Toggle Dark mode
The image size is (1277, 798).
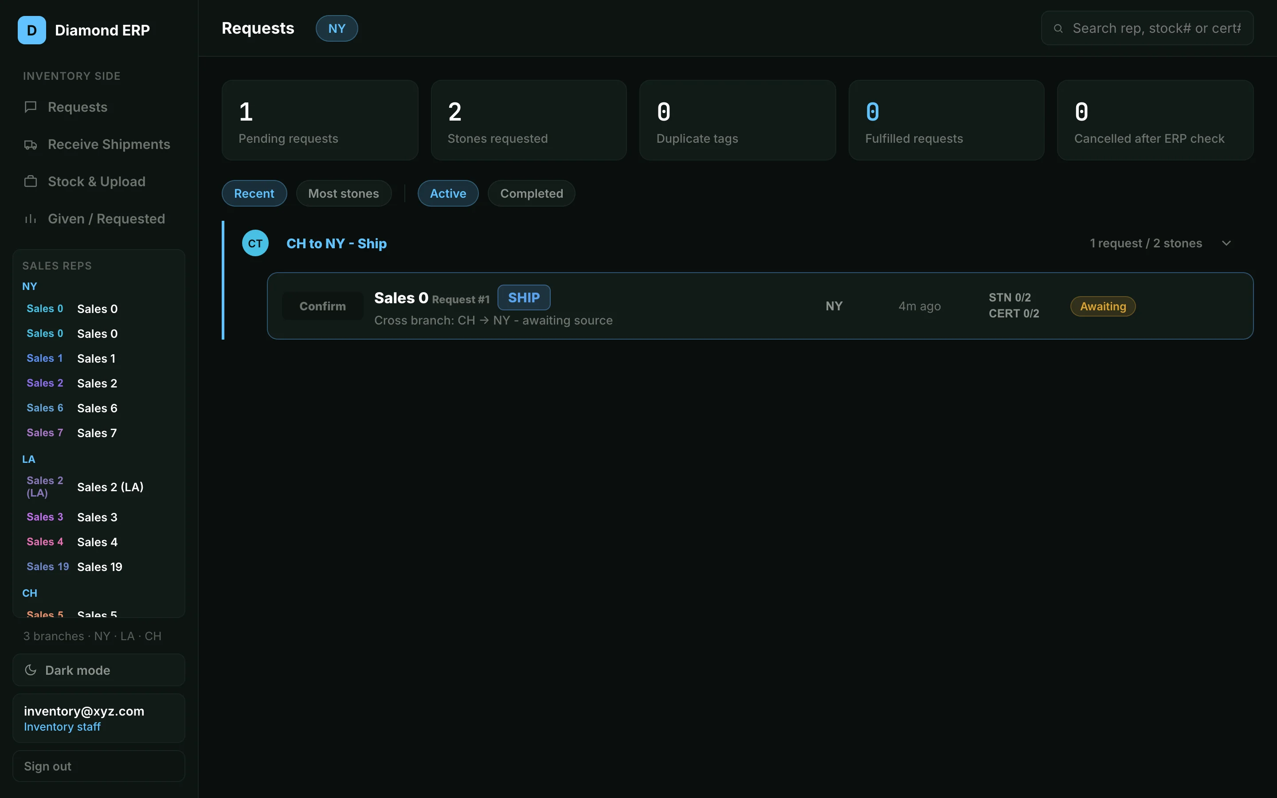(99, 670)
